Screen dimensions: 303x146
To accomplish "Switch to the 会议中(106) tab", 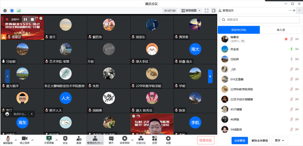I will pyautogui.click(x=239, y=30).
